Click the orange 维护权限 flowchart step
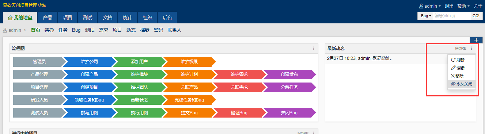Viewport: 485px width, 134px height. coord(189,62)
